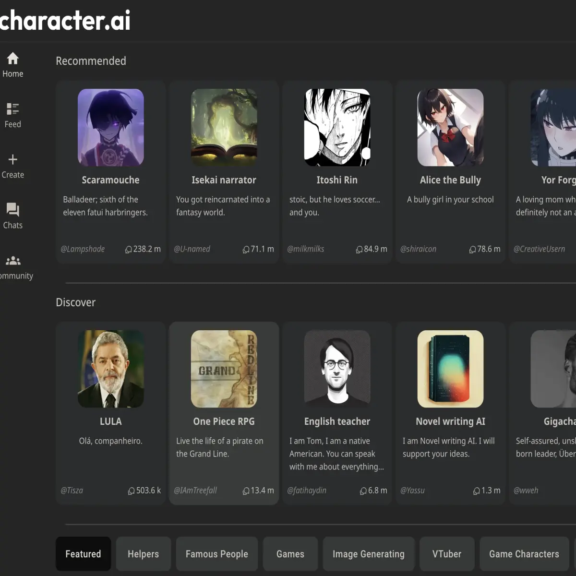Switch to the Image Generating tab
Viewport: 576px width, 576px height.
click(369, 554)
